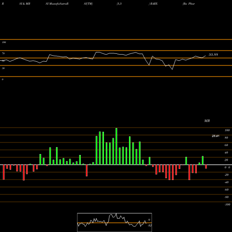Screen dimensions: 232x232
Task: Click the 40 label on the MR axis
Action: pos(226,153)
